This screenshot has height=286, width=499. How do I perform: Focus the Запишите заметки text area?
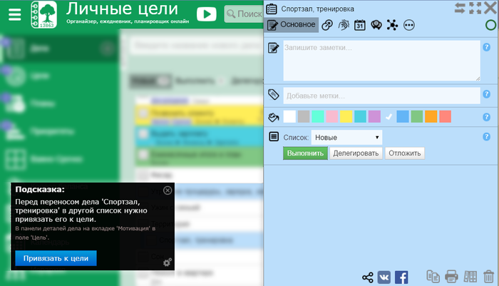point(381,61)
